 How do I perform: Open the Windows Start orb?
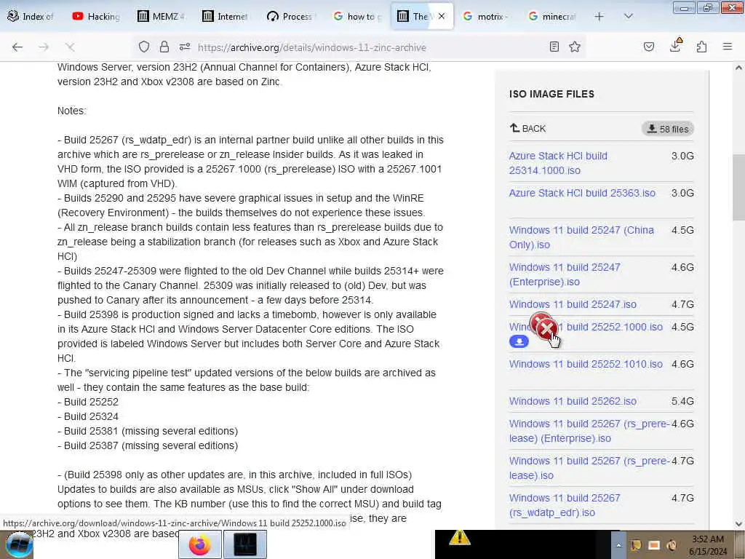18,544
